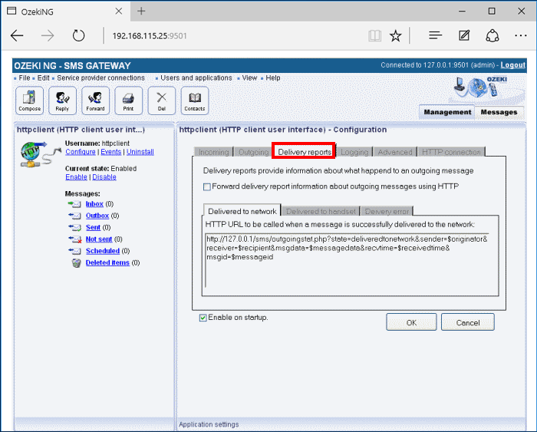537x432 pixels.
Task: Click the Compose toolbar icon
Action: coord(30,100)
